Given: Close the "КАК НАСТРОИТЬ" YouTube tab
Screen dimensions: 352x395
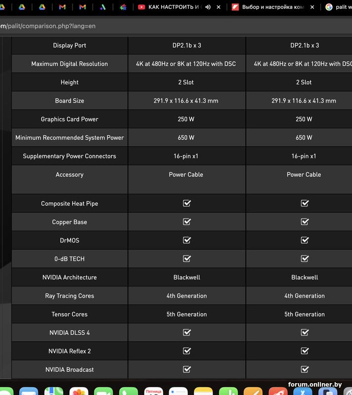Looking at the screenshot, I should (219, 7).
